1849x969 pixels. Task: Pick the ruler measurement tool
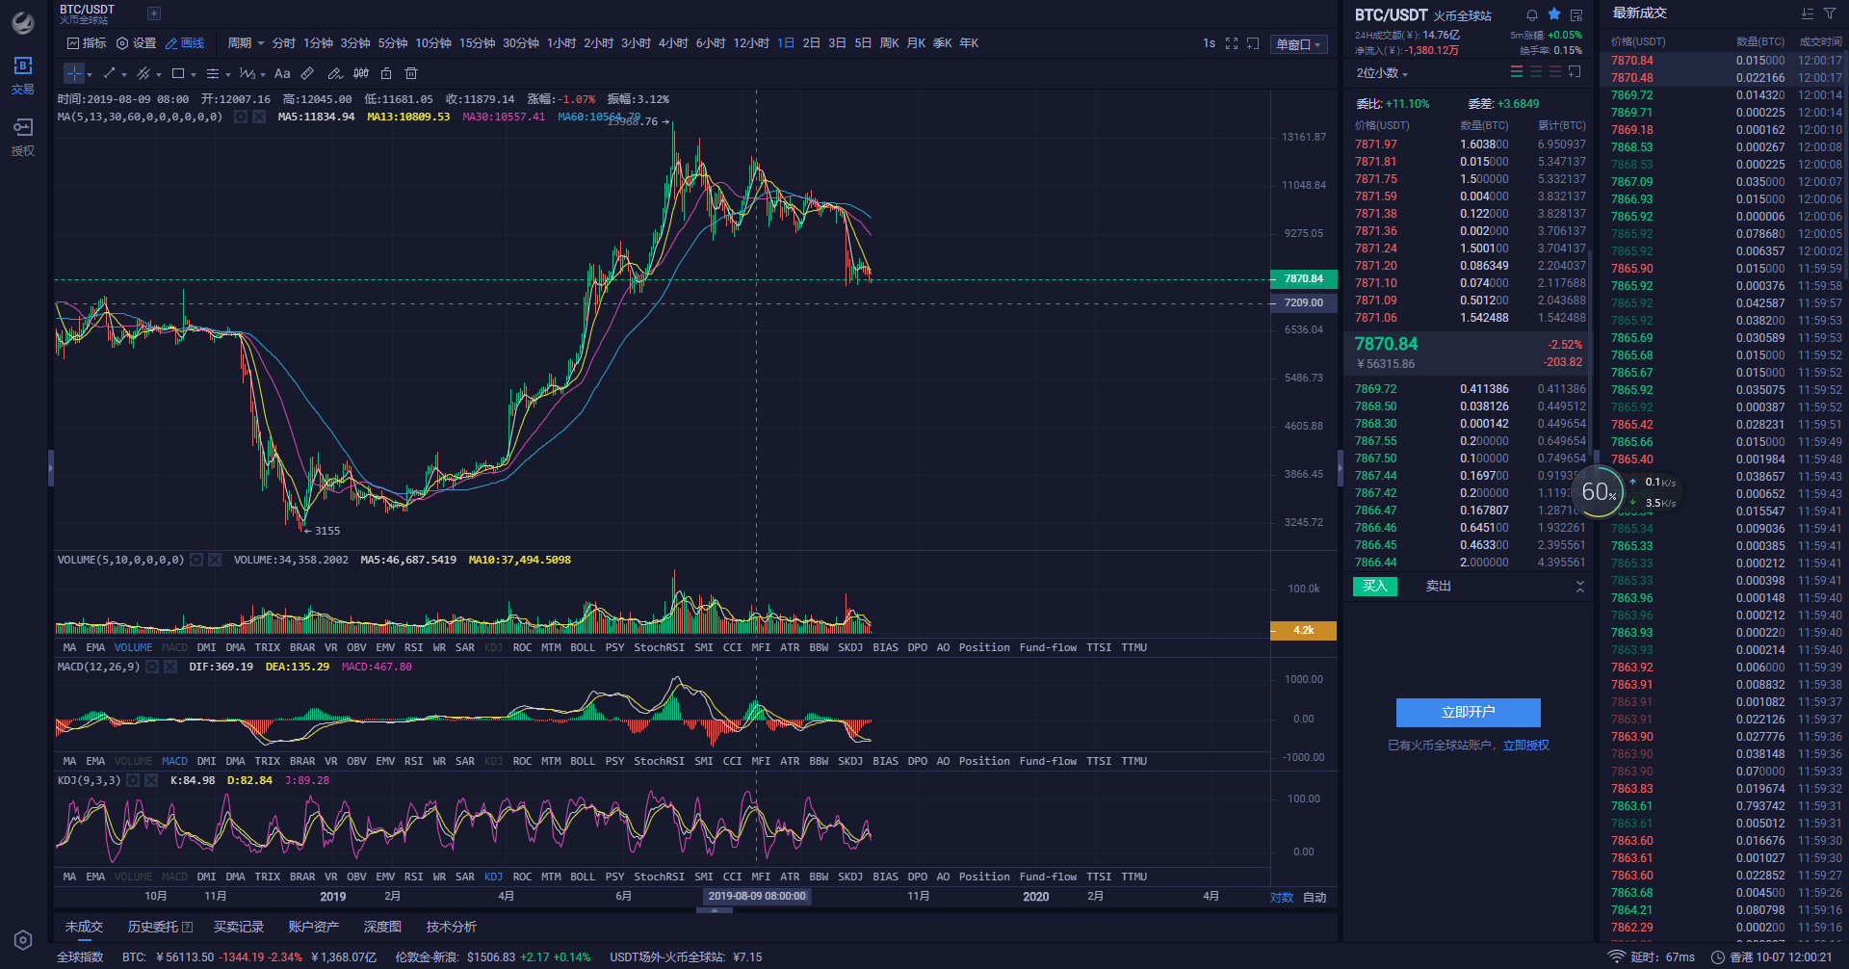tap(307, 73)
